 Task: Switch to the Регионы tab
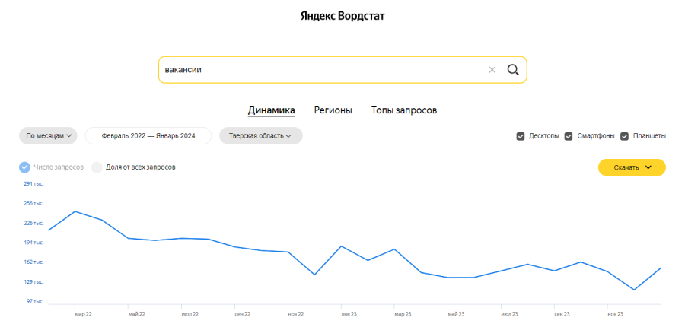tap(333, 110)
